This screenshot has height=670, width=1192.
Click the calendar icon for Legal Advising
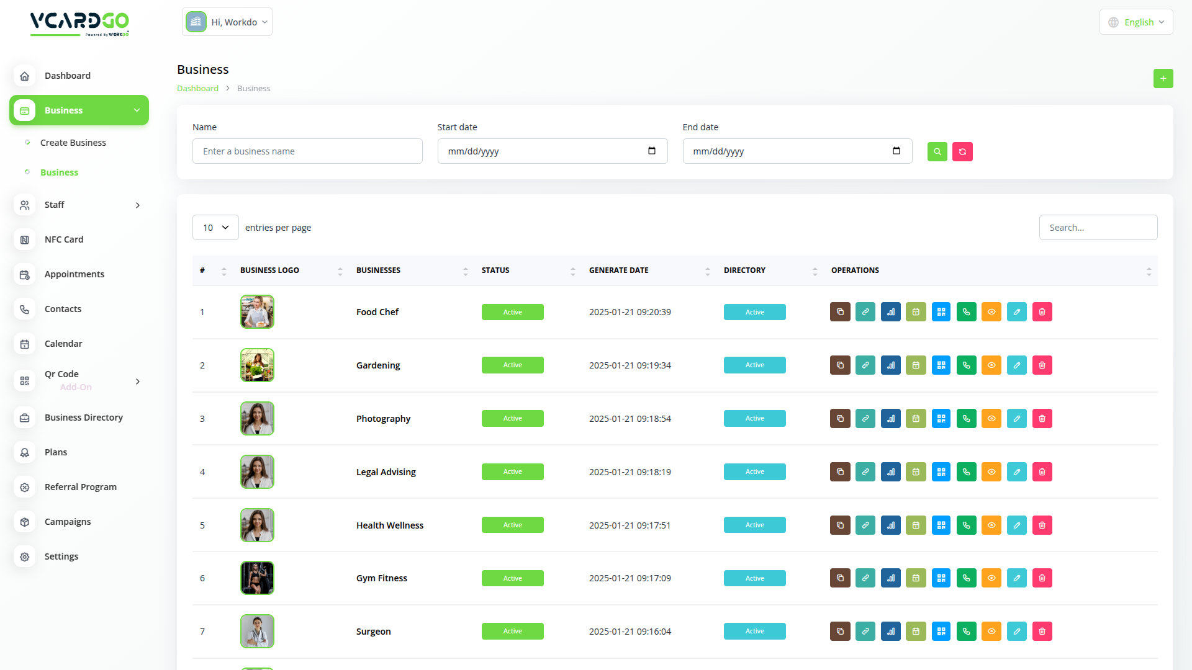click(916, 472)
